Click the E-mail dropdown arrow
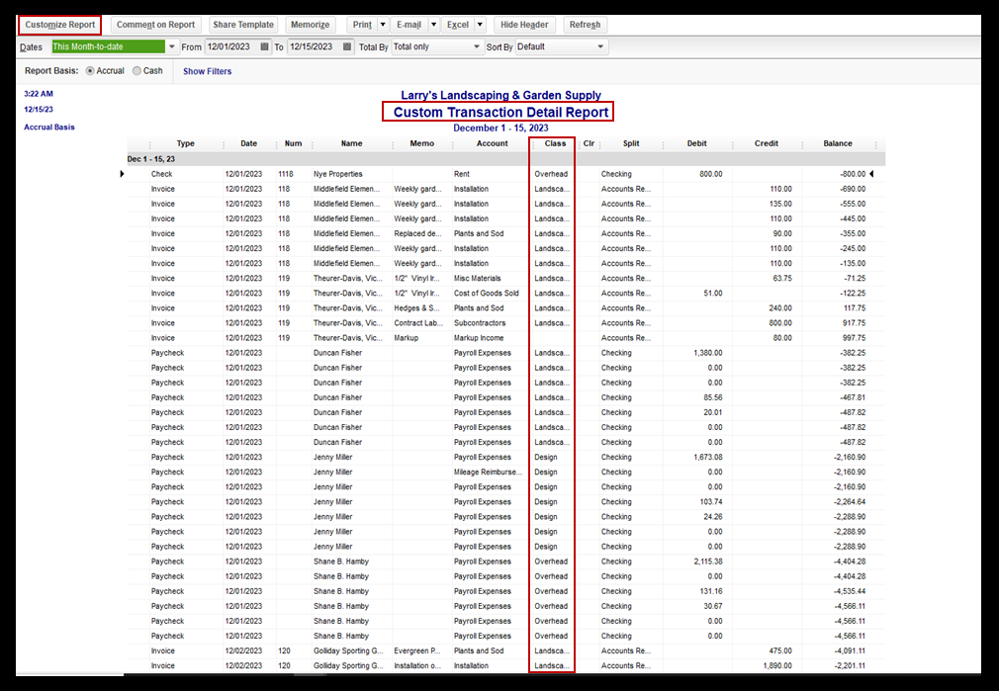This screenshot has height=691, width=999. coord(431,25)
